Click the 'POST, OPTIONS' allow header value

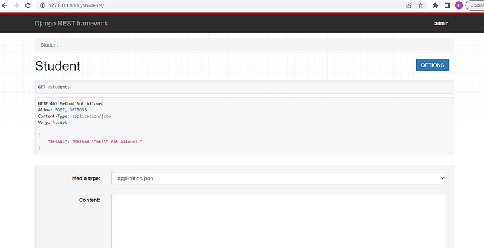click(71, 110)
